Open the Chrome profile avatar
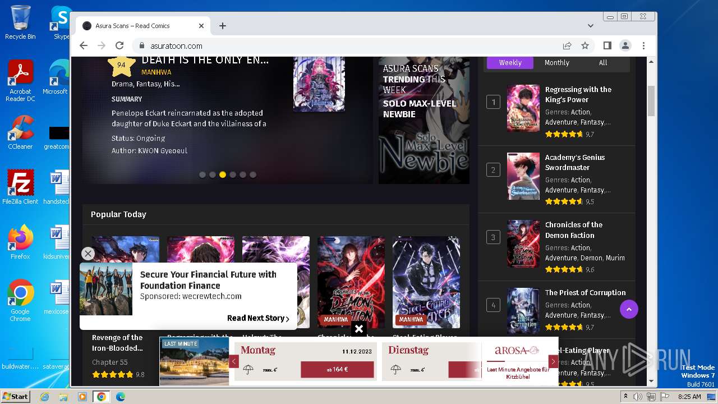Screen dimensions: 718x404 coord(625,45)
